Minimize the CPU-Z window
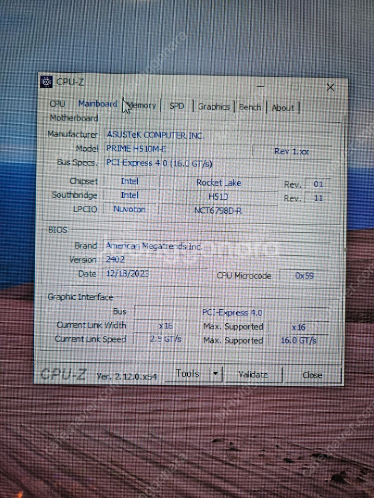This screenshot has width=374, height=498. [x=261, y=86]
